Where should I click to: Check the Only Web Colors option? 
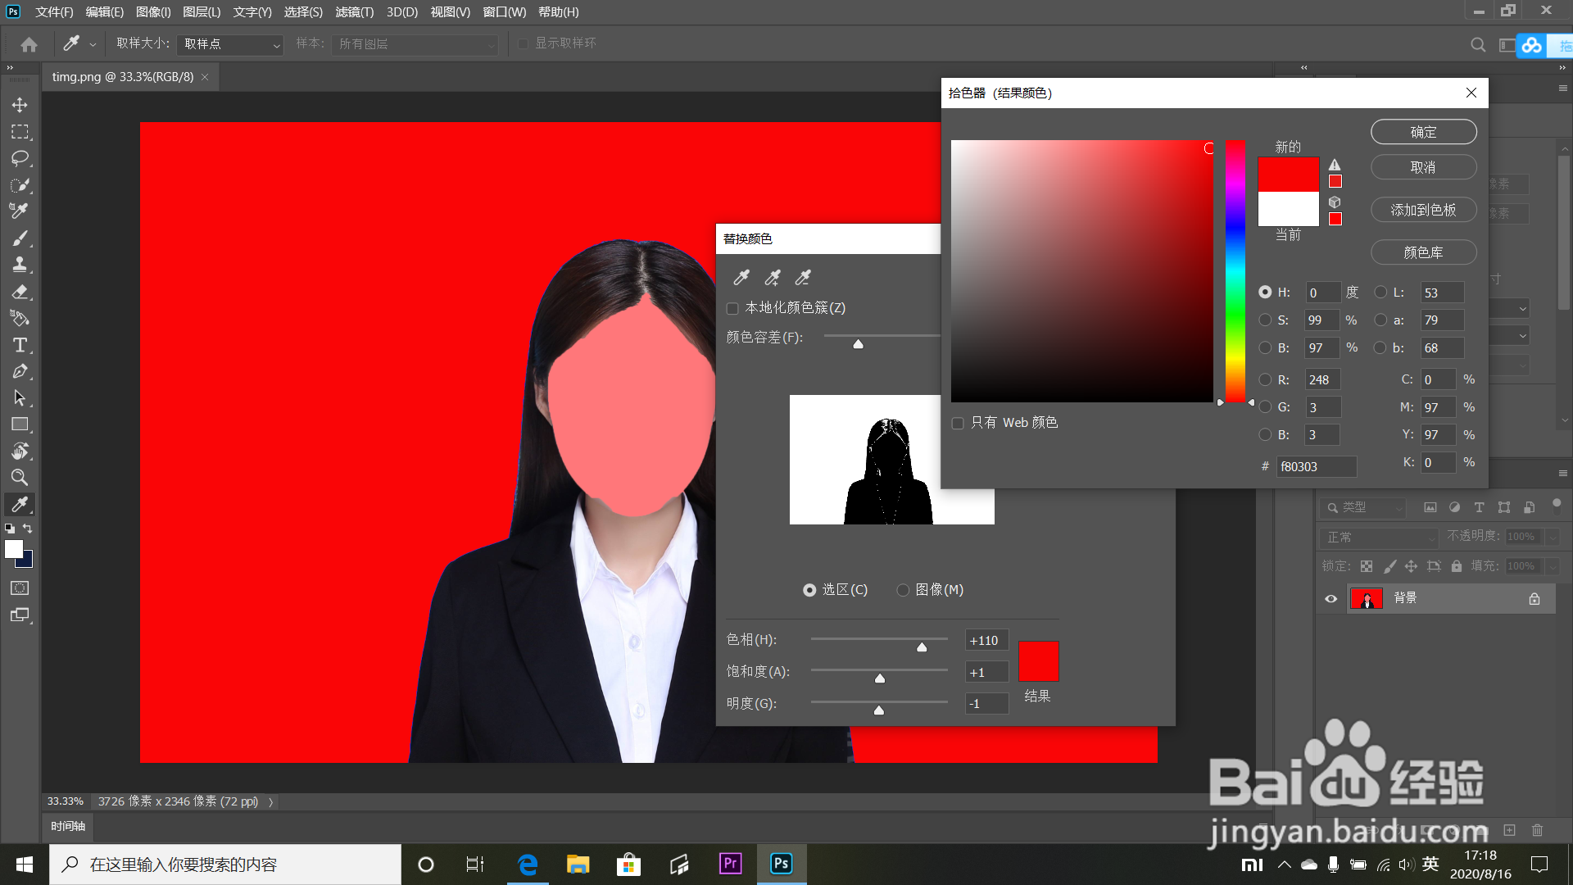coord(958,423)
